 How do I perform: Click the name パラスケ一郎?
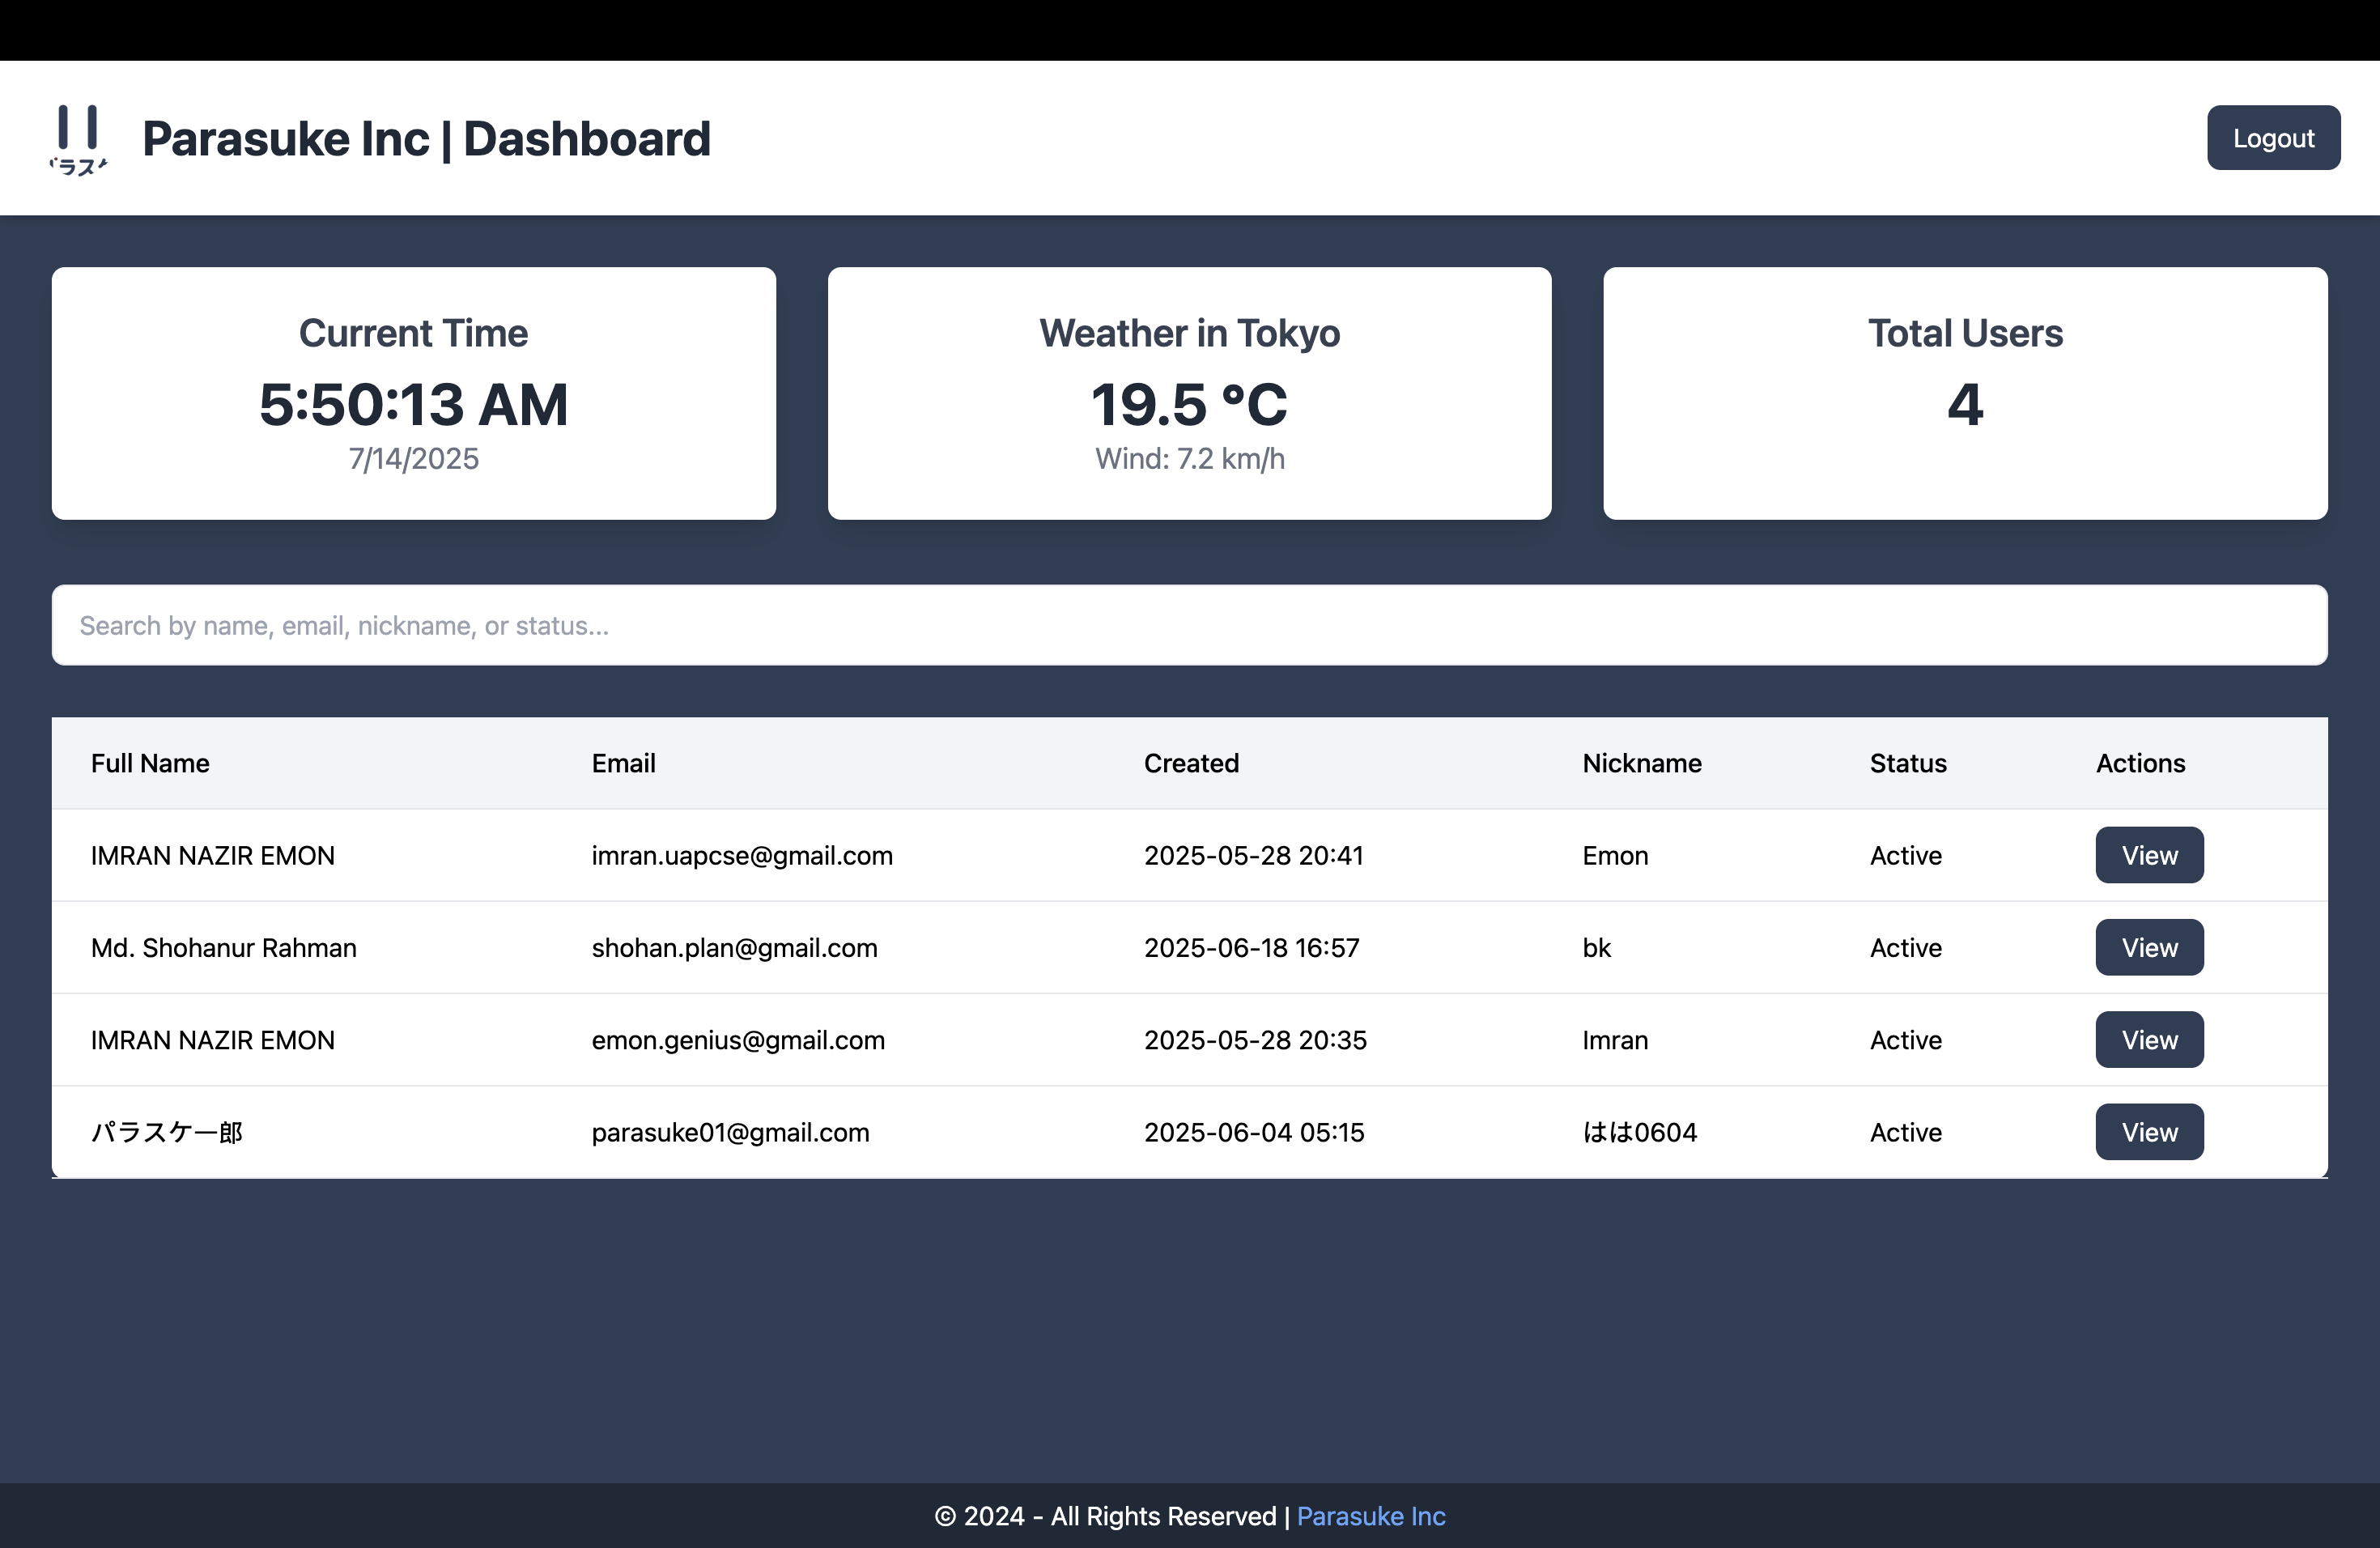point(167,1132)
